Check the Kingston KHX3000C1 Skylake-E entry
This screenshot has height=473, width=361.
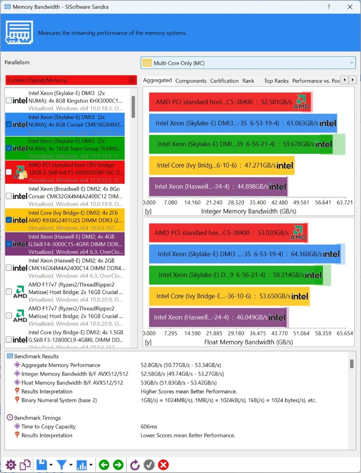[x=9, y=100]
